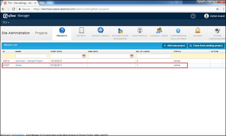Expand the TCS dropdown menu
The width and height of the screenshot is (226, 136).
pos(6,22)
